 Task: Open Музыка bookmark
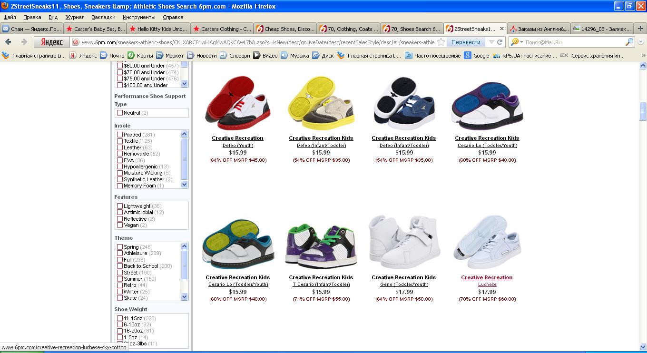coord(295,56)
